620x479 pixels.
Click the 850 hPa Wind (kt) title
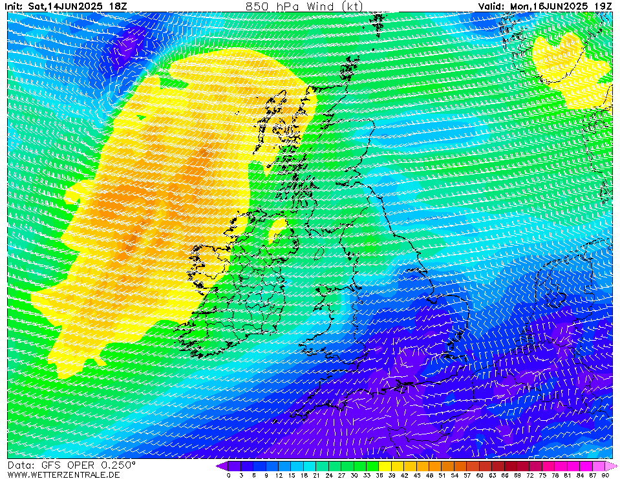click(304, 6)
